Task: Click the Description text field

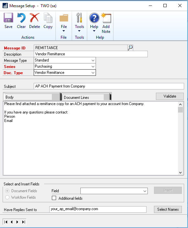Action: point(91,54)
